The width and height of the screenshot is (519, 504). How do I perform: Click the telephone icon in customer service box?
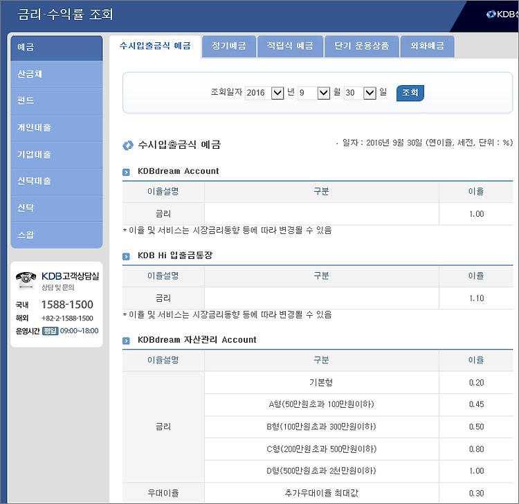(26, 279)
